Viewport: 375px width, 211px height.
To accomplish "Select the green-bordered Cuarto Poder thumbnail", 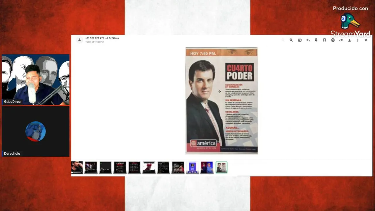I will tap(221, 168).
